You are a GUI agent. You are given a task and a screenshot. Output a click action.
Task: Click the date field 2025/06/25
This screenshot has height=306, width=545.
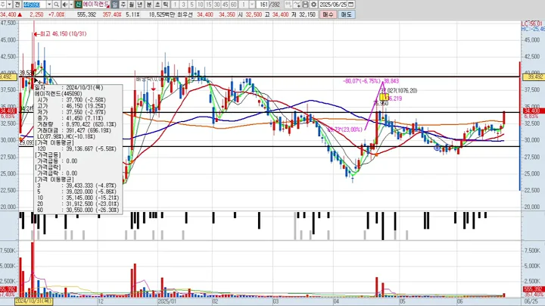pos(333,5)
